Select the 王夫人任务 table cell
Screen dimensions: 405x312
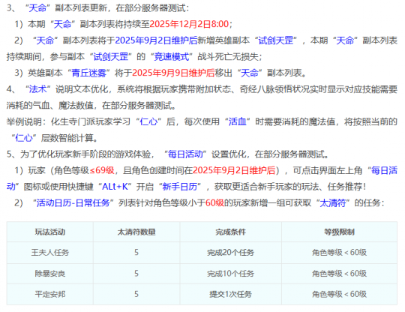click(50, 252)
